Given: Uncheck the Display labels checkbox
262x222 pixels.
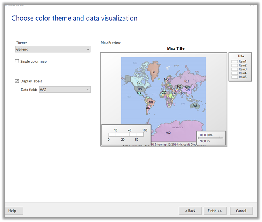Looking at the screenshot, I should click(17, 81).
